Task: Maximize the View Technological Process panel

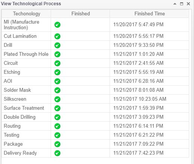Action: (182, 4)
